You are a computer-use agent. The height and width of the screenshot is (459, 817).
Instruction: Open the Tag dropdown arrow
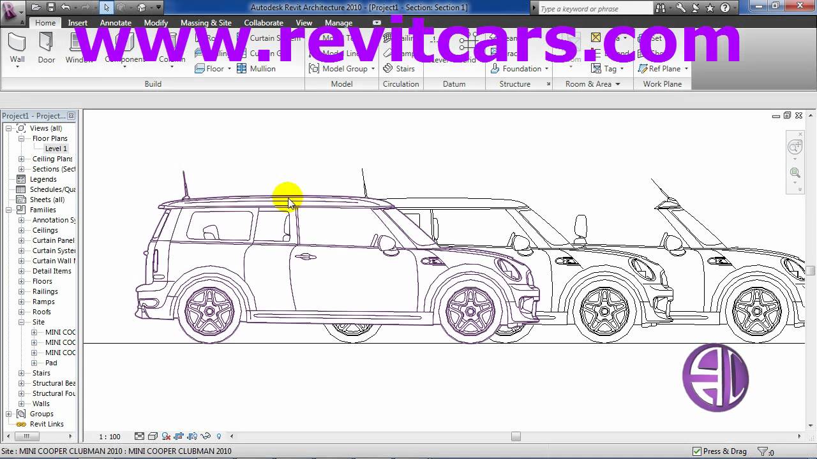(x=622, y=69)
